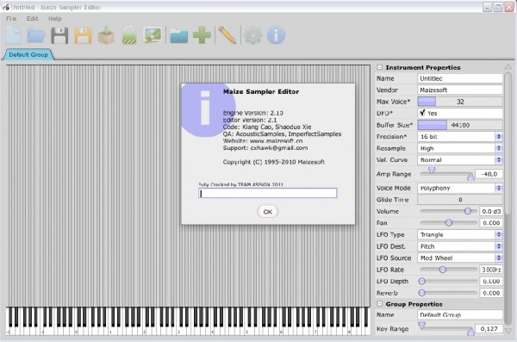Select the Default Group tab

(28, 55)
